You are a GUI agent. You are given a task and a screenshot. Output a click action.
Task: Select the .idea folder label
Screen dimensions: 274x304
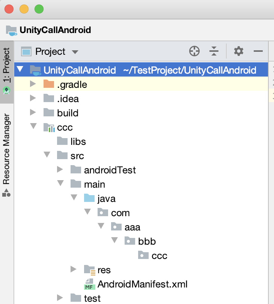click(68, 99)
